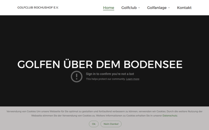The width and height of the screenshot is (209, 130).
Task: Expand the Golfclub dropdown chevron
Action: coord(139,8)
